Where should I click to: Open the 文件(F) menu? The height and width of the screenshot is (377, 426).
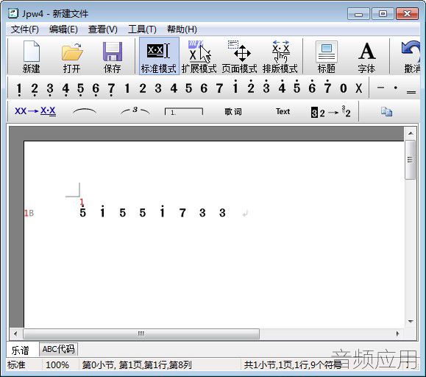click(x=25, y=29)
